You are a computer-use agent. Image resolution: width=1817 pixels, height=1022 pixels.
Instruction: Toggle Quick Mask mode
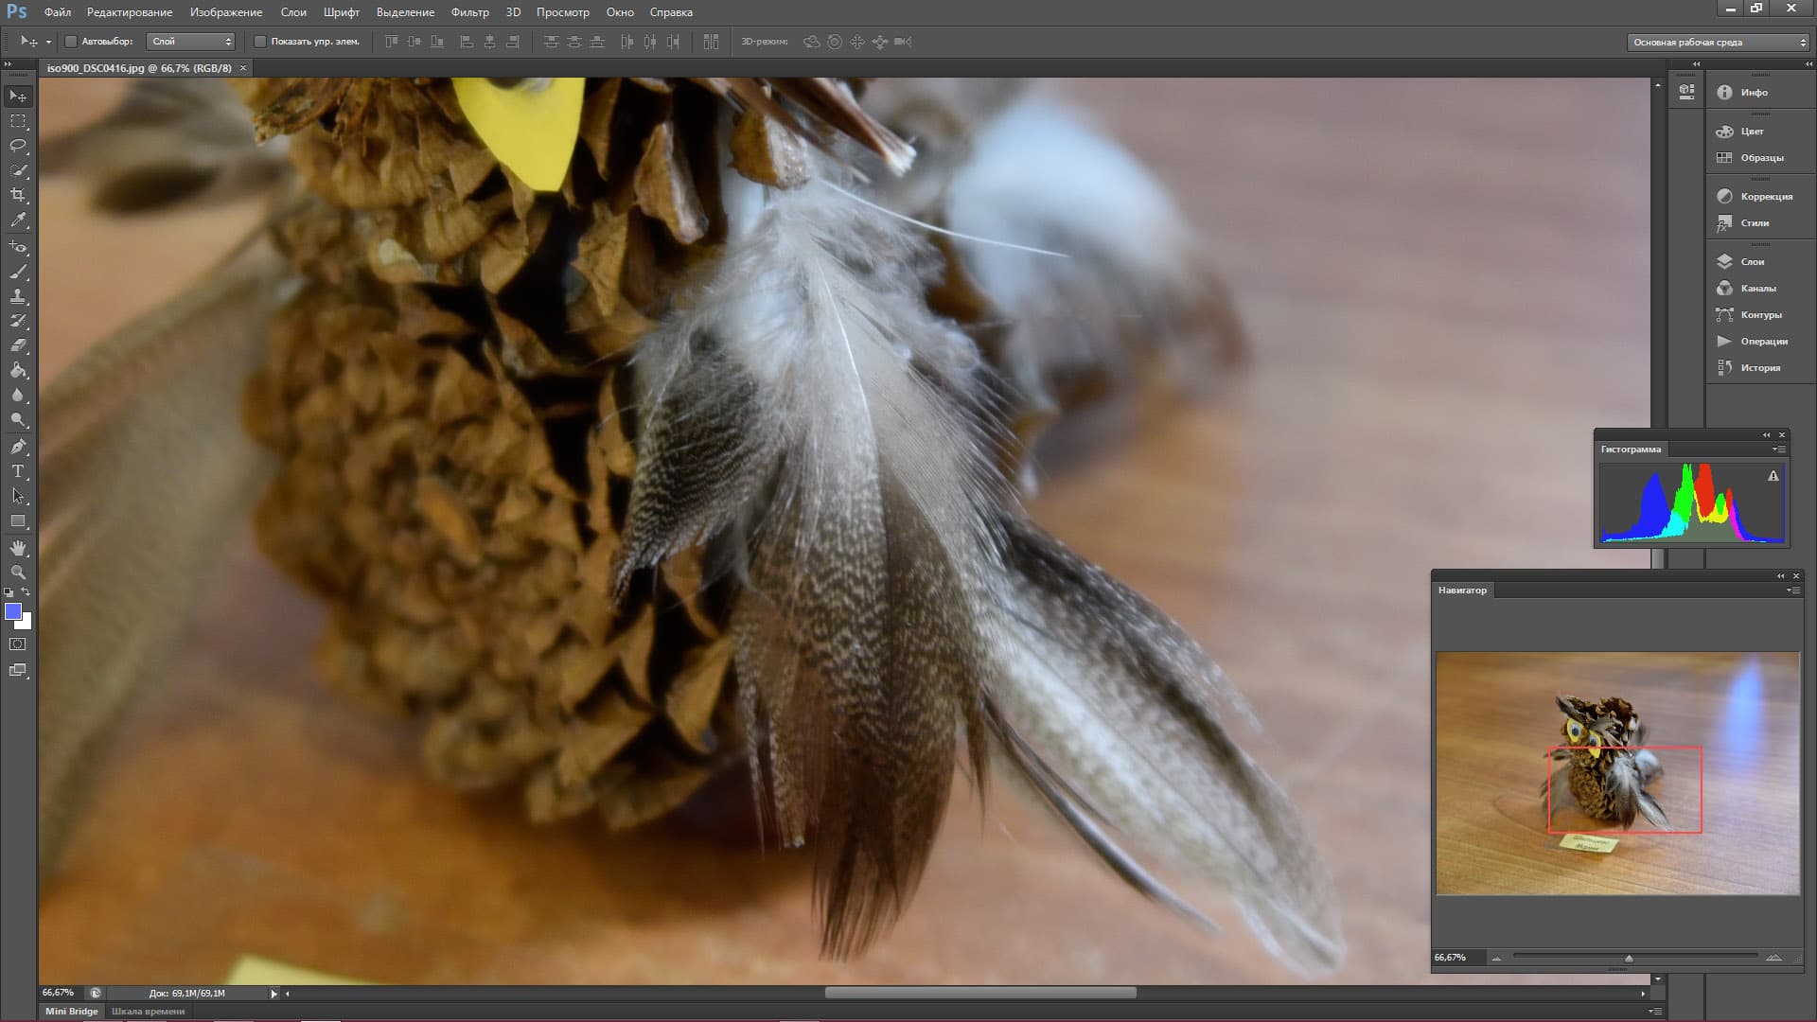[18, 644]
